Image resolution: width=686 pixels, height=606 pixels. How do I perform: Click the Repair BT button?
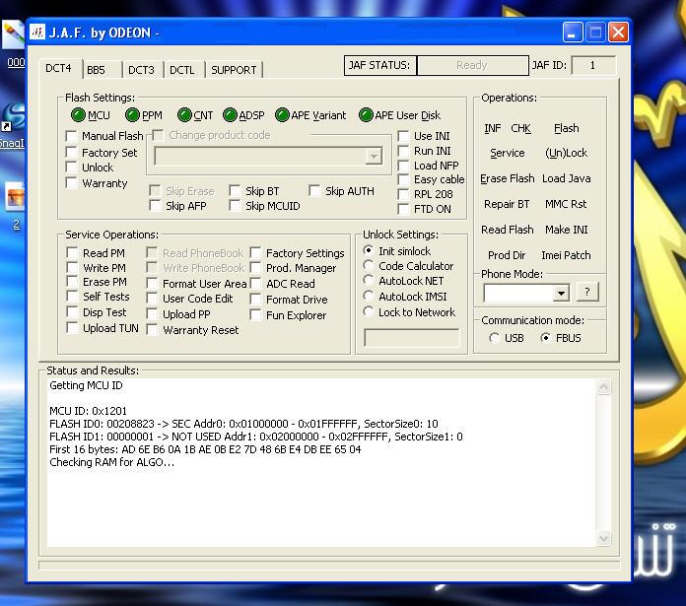[507, 204]
